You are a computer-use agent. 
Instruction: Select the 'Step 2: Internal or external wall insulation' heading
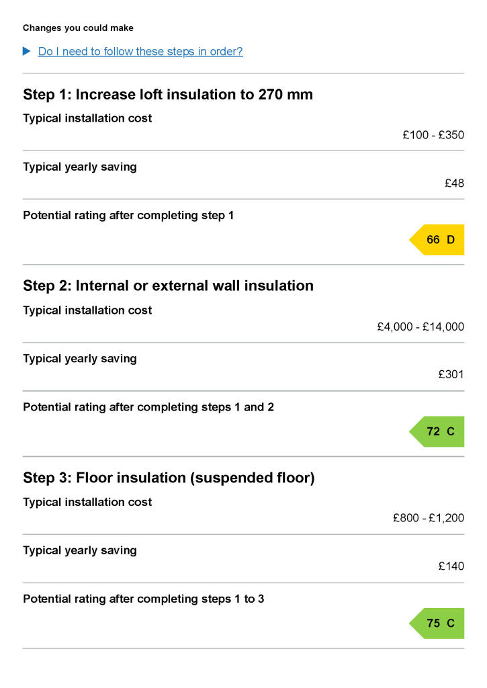coord(168,286)
